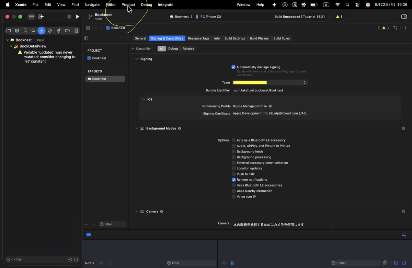Show info for Provisioning Profile
The height and width of the screenshot is (268, 412).
click(x=270, y=106)
